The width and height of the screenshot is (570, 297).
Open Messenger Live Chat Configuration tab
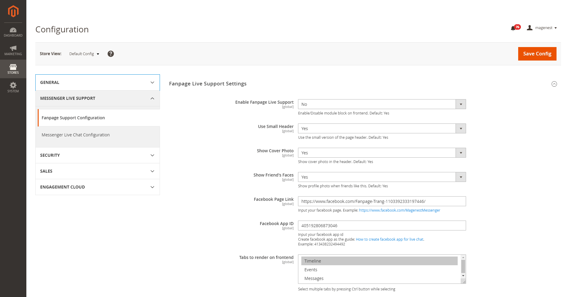pyautogui.click(x=76, y=135)
